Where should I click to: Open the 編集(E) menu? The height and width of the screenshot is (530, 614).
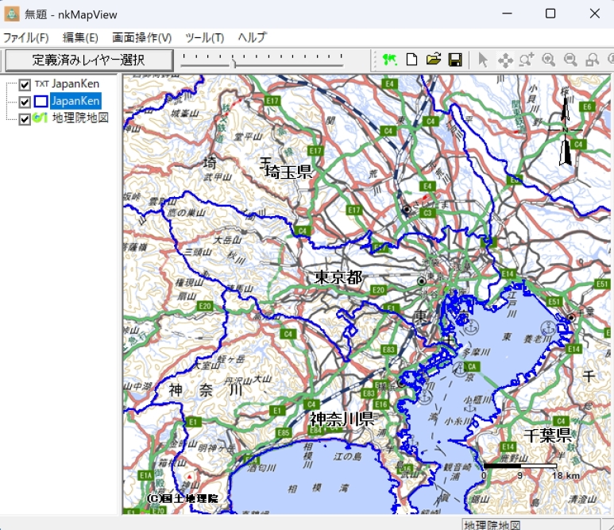(x=80, y=37)
